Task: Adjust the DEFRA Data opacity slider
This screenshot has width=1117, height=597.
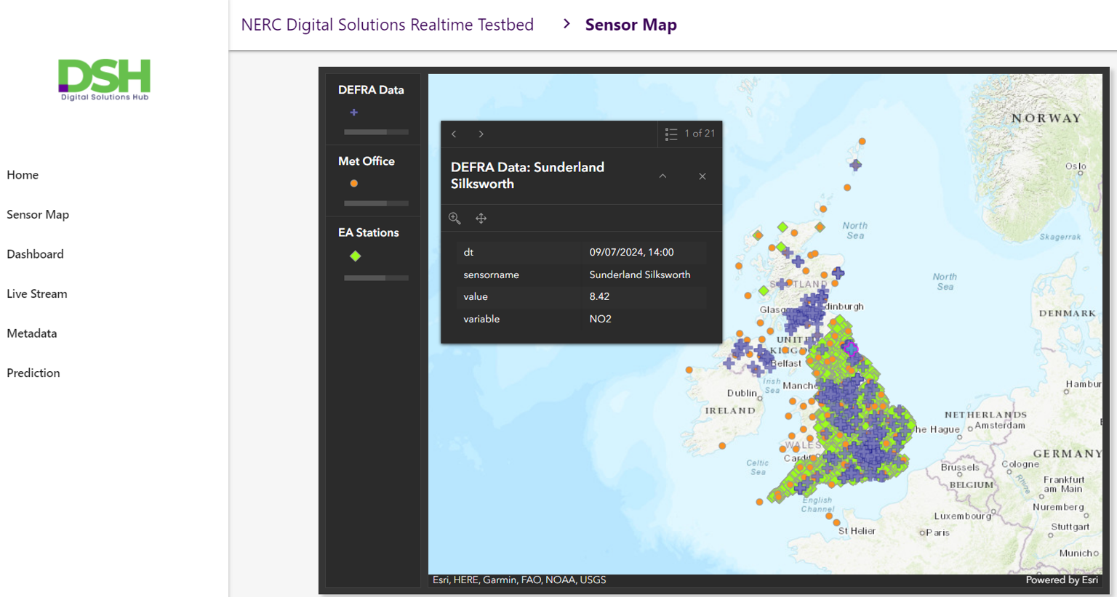Action: [x=376, y=132]
